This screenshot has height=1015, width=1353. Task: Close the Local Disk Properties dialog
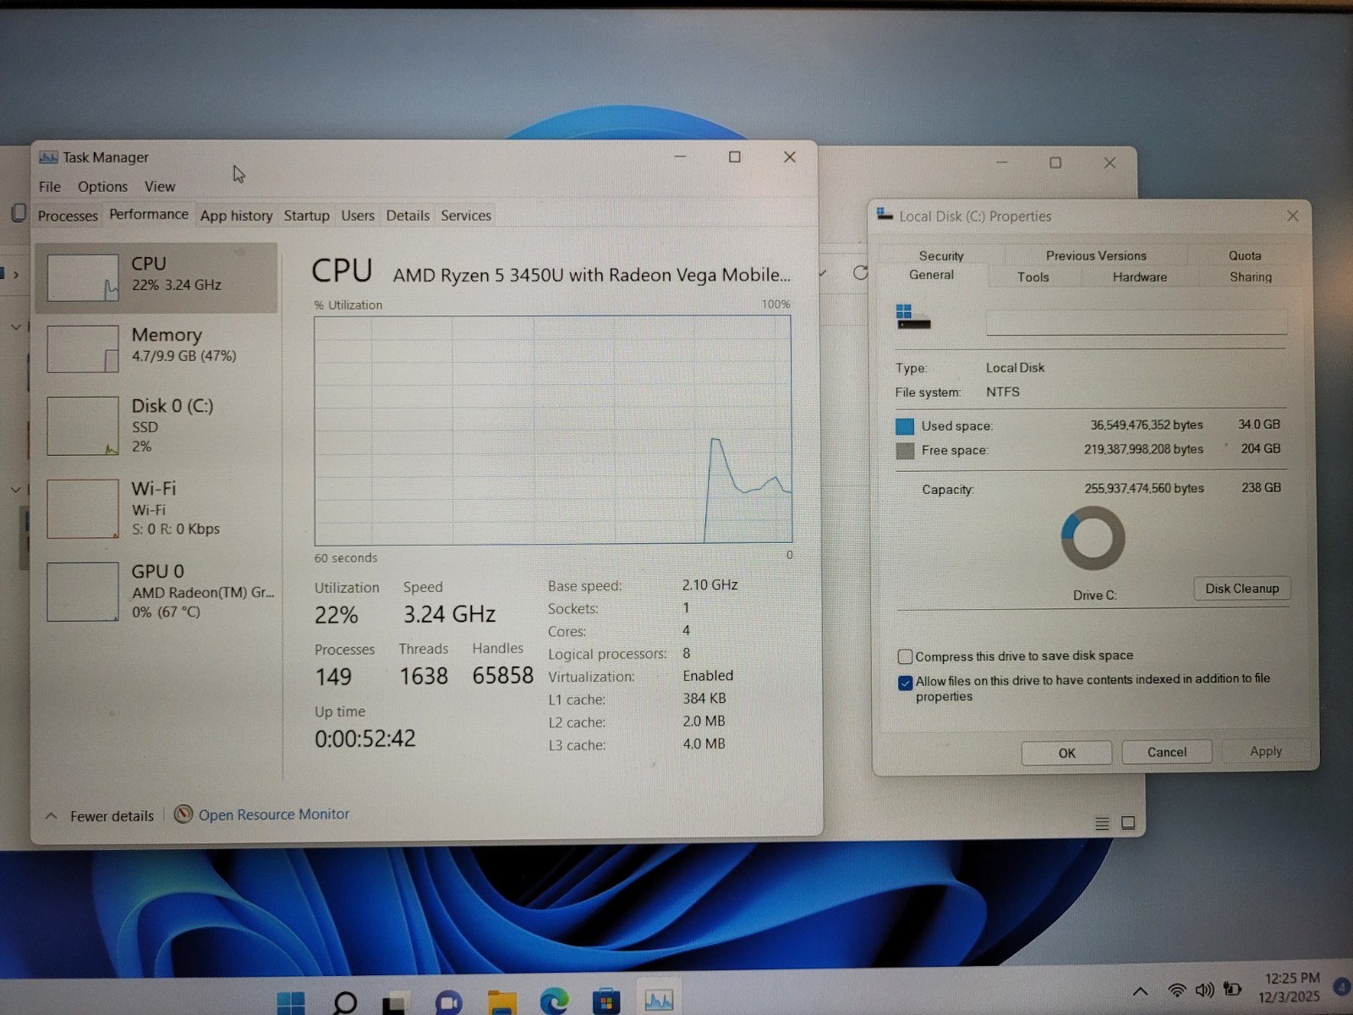pos(1293,216)
